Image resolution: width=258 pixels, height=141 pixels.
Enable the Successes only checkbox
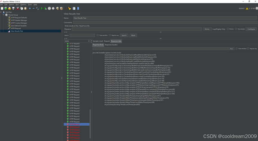click(x=236, y=29)
